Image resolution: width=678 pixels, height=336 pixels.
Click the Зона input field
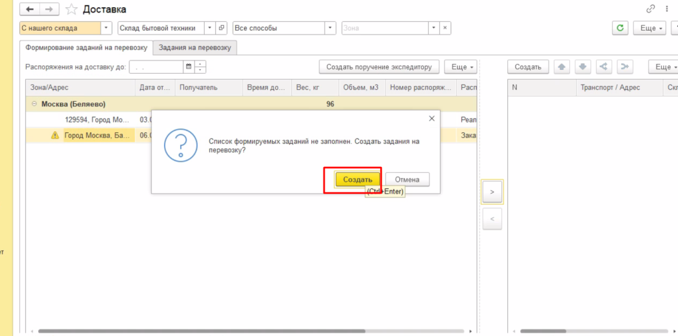(x=383, y=28)
